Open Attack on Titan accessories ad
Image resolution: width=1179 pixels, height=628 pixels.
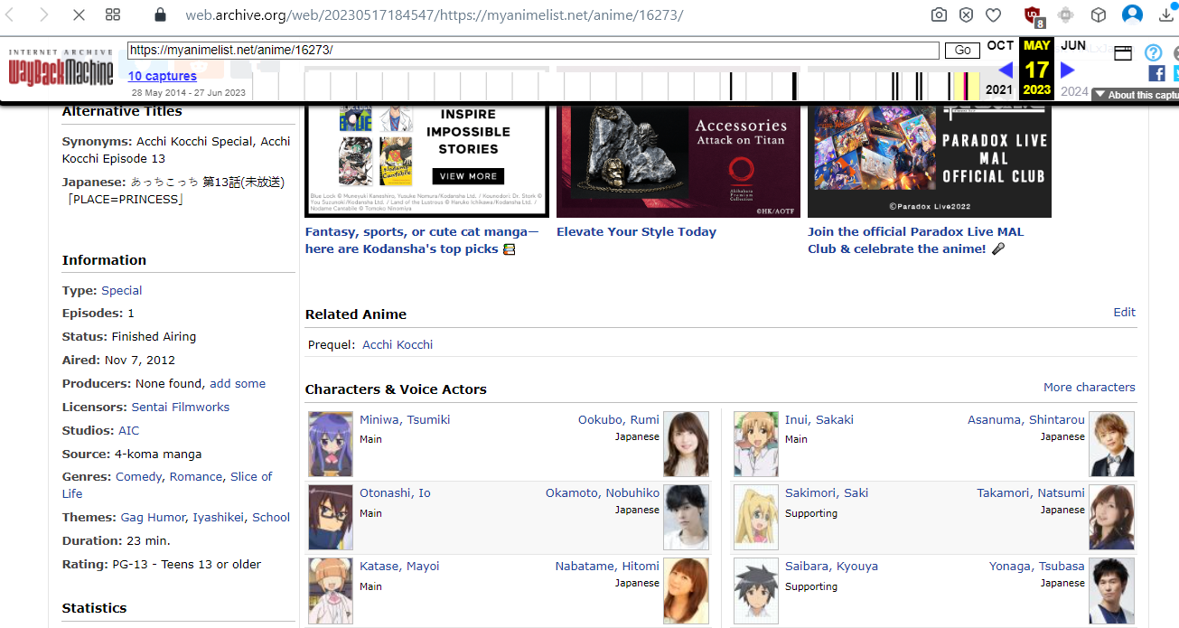click(x=678, y=160)
